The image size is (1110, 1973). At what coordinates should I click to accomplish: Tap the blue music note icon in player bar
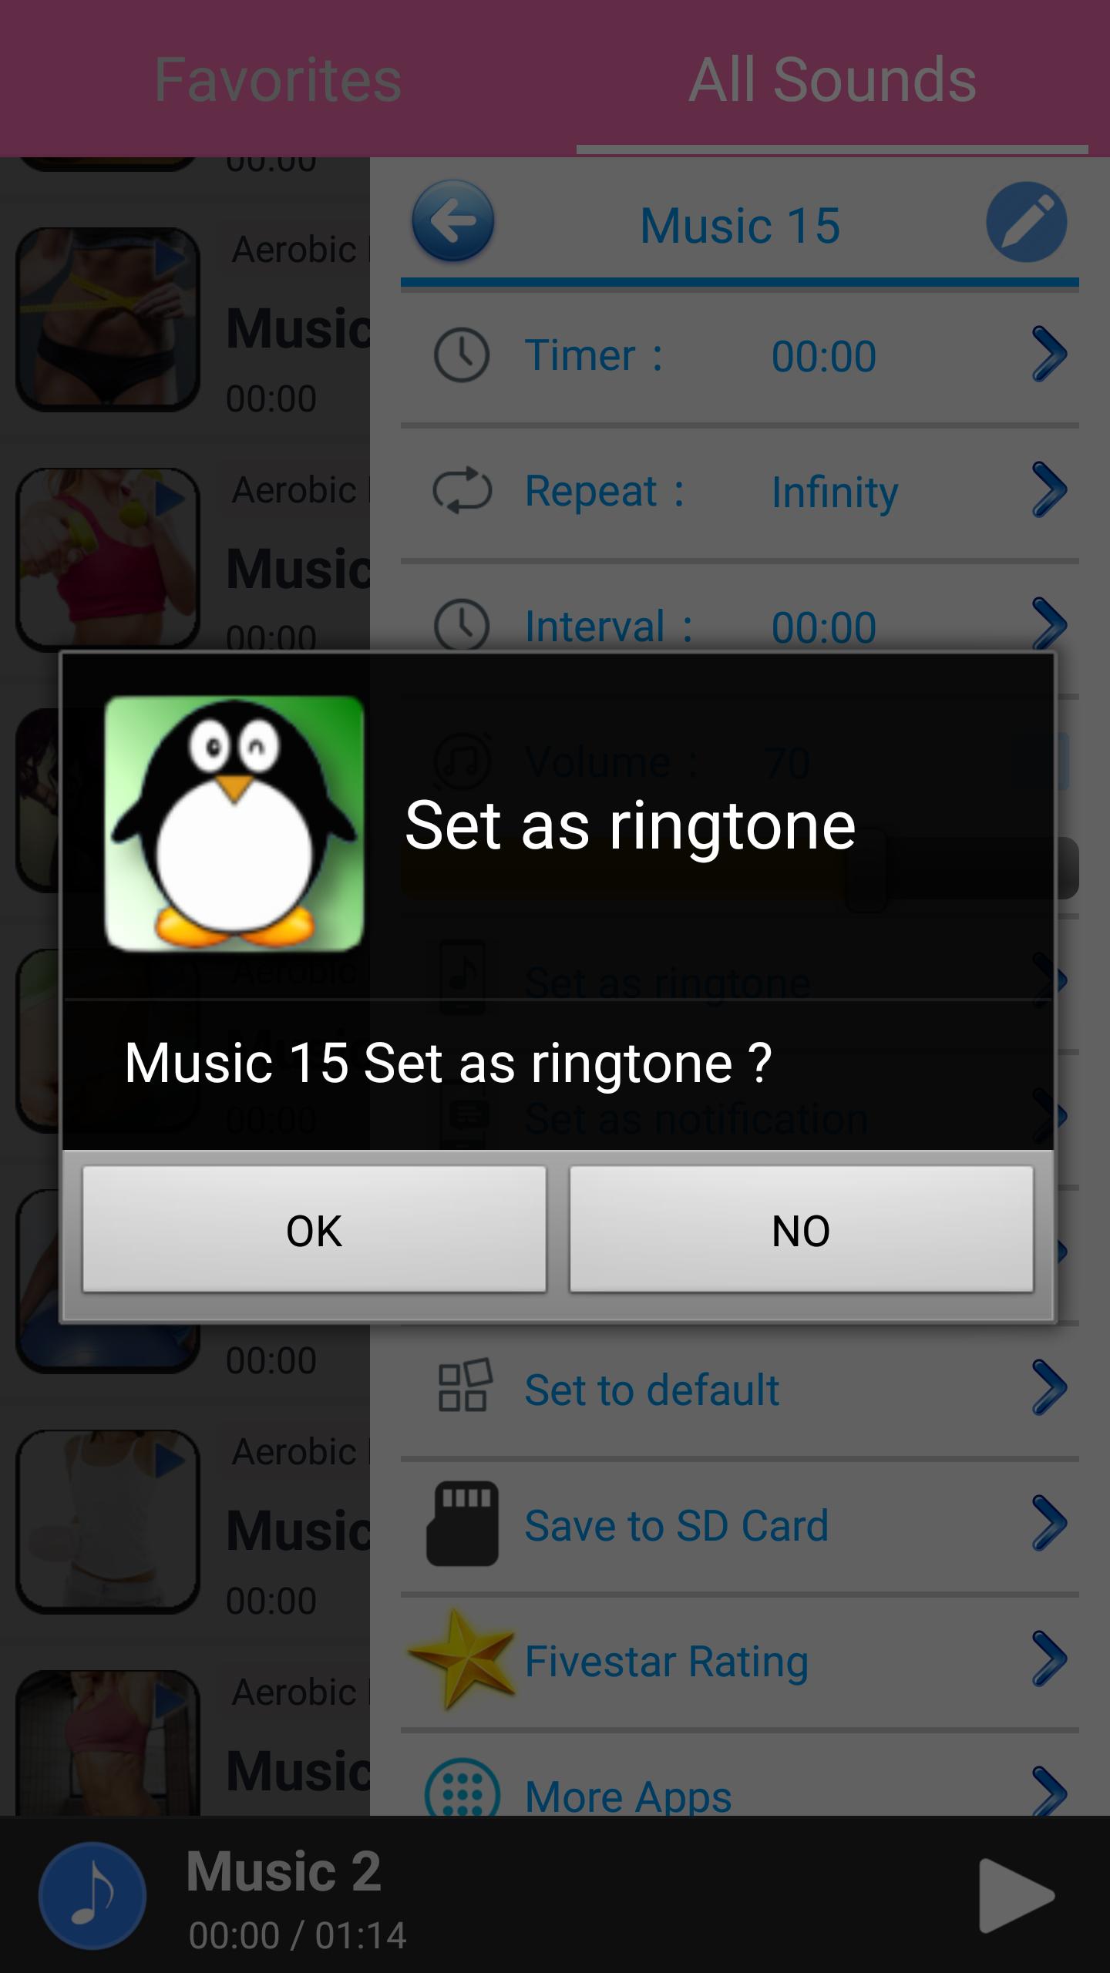92,1895
